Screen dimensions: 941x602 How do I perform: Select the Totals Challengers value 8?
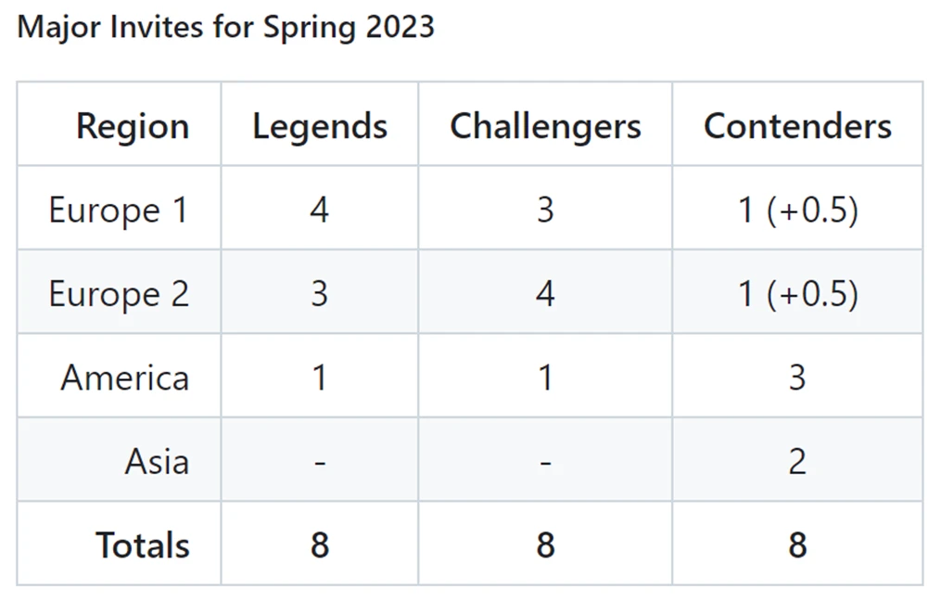[x=545, y=545]
